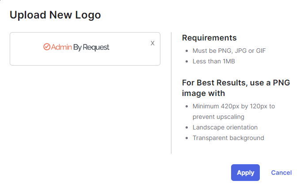
Task: Select the 'Landscape orientation' item
Action: point(225,127)
